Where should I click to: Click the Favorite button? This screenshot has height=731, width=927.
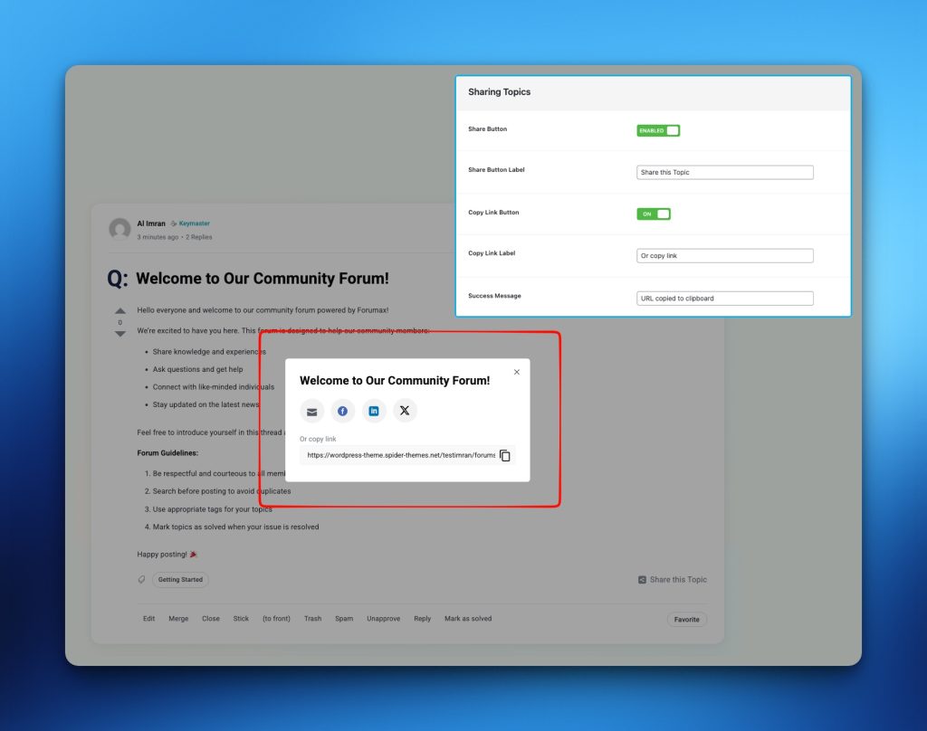pyautogui.click(x=686, y=620)
